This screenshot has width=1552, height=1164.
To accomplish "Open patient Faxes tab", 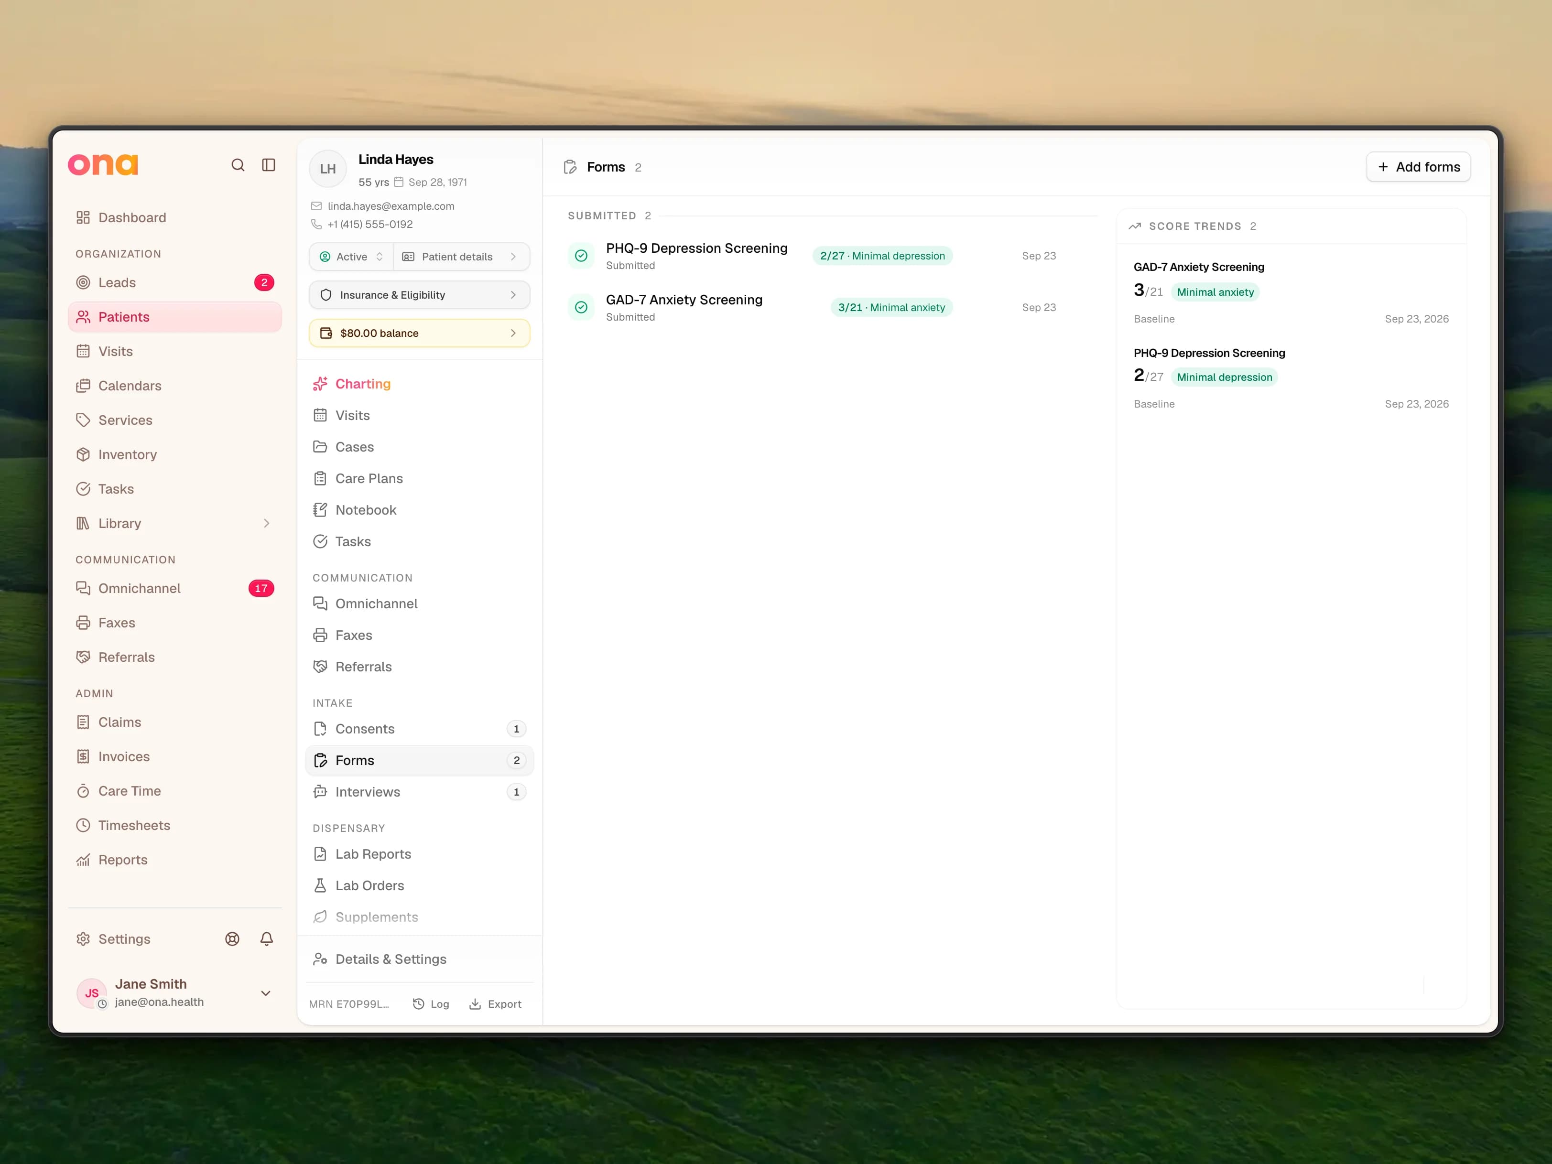I will 420,636.
